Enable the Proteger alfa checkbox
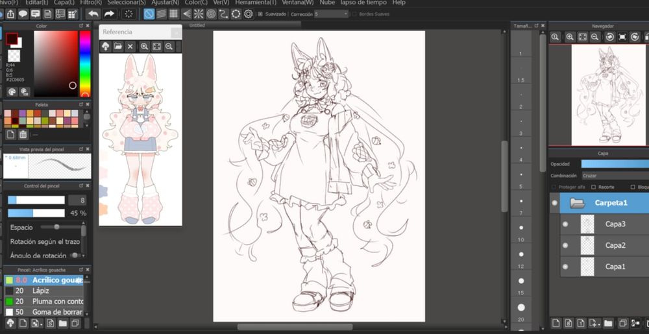The image size is (649, 334). [554, 187]
